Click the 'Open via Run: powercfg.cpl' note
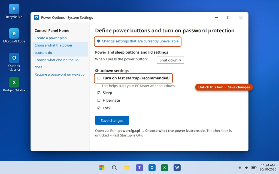279x174 pixels. point(163,133)
